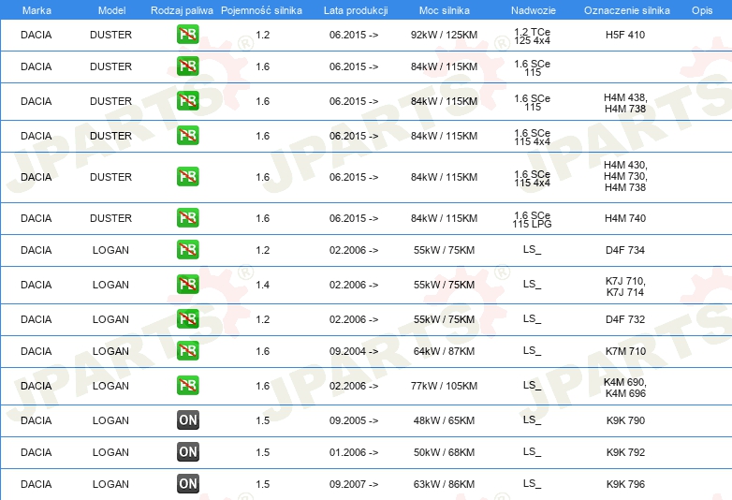This screenshot has width=732, height=500.
Task: Click DACIA brand cell in D4F 734 row
Action: [37, 250]
